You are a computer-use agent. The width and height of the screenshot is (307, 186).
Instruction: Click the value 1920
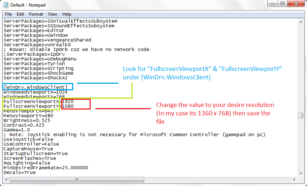pos(67,102)
